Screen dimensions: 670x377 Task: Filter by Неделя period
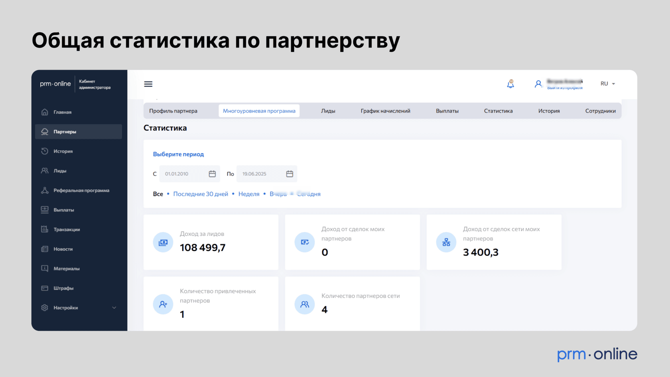coord(249,194)
